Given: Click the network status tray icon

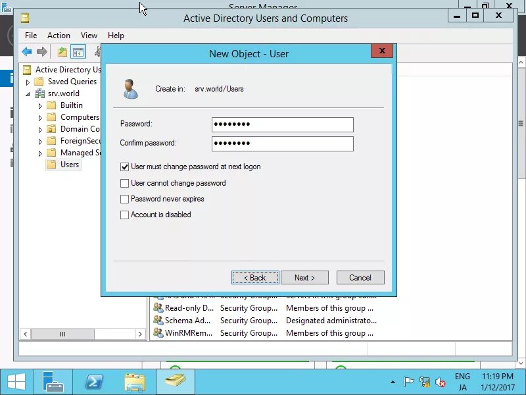Looking at the screenshot, I should coord(424,382).
